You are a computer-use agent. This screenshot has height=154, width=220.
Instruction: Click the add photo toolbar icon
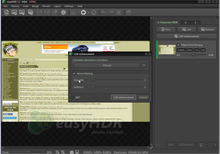(14, 13)
